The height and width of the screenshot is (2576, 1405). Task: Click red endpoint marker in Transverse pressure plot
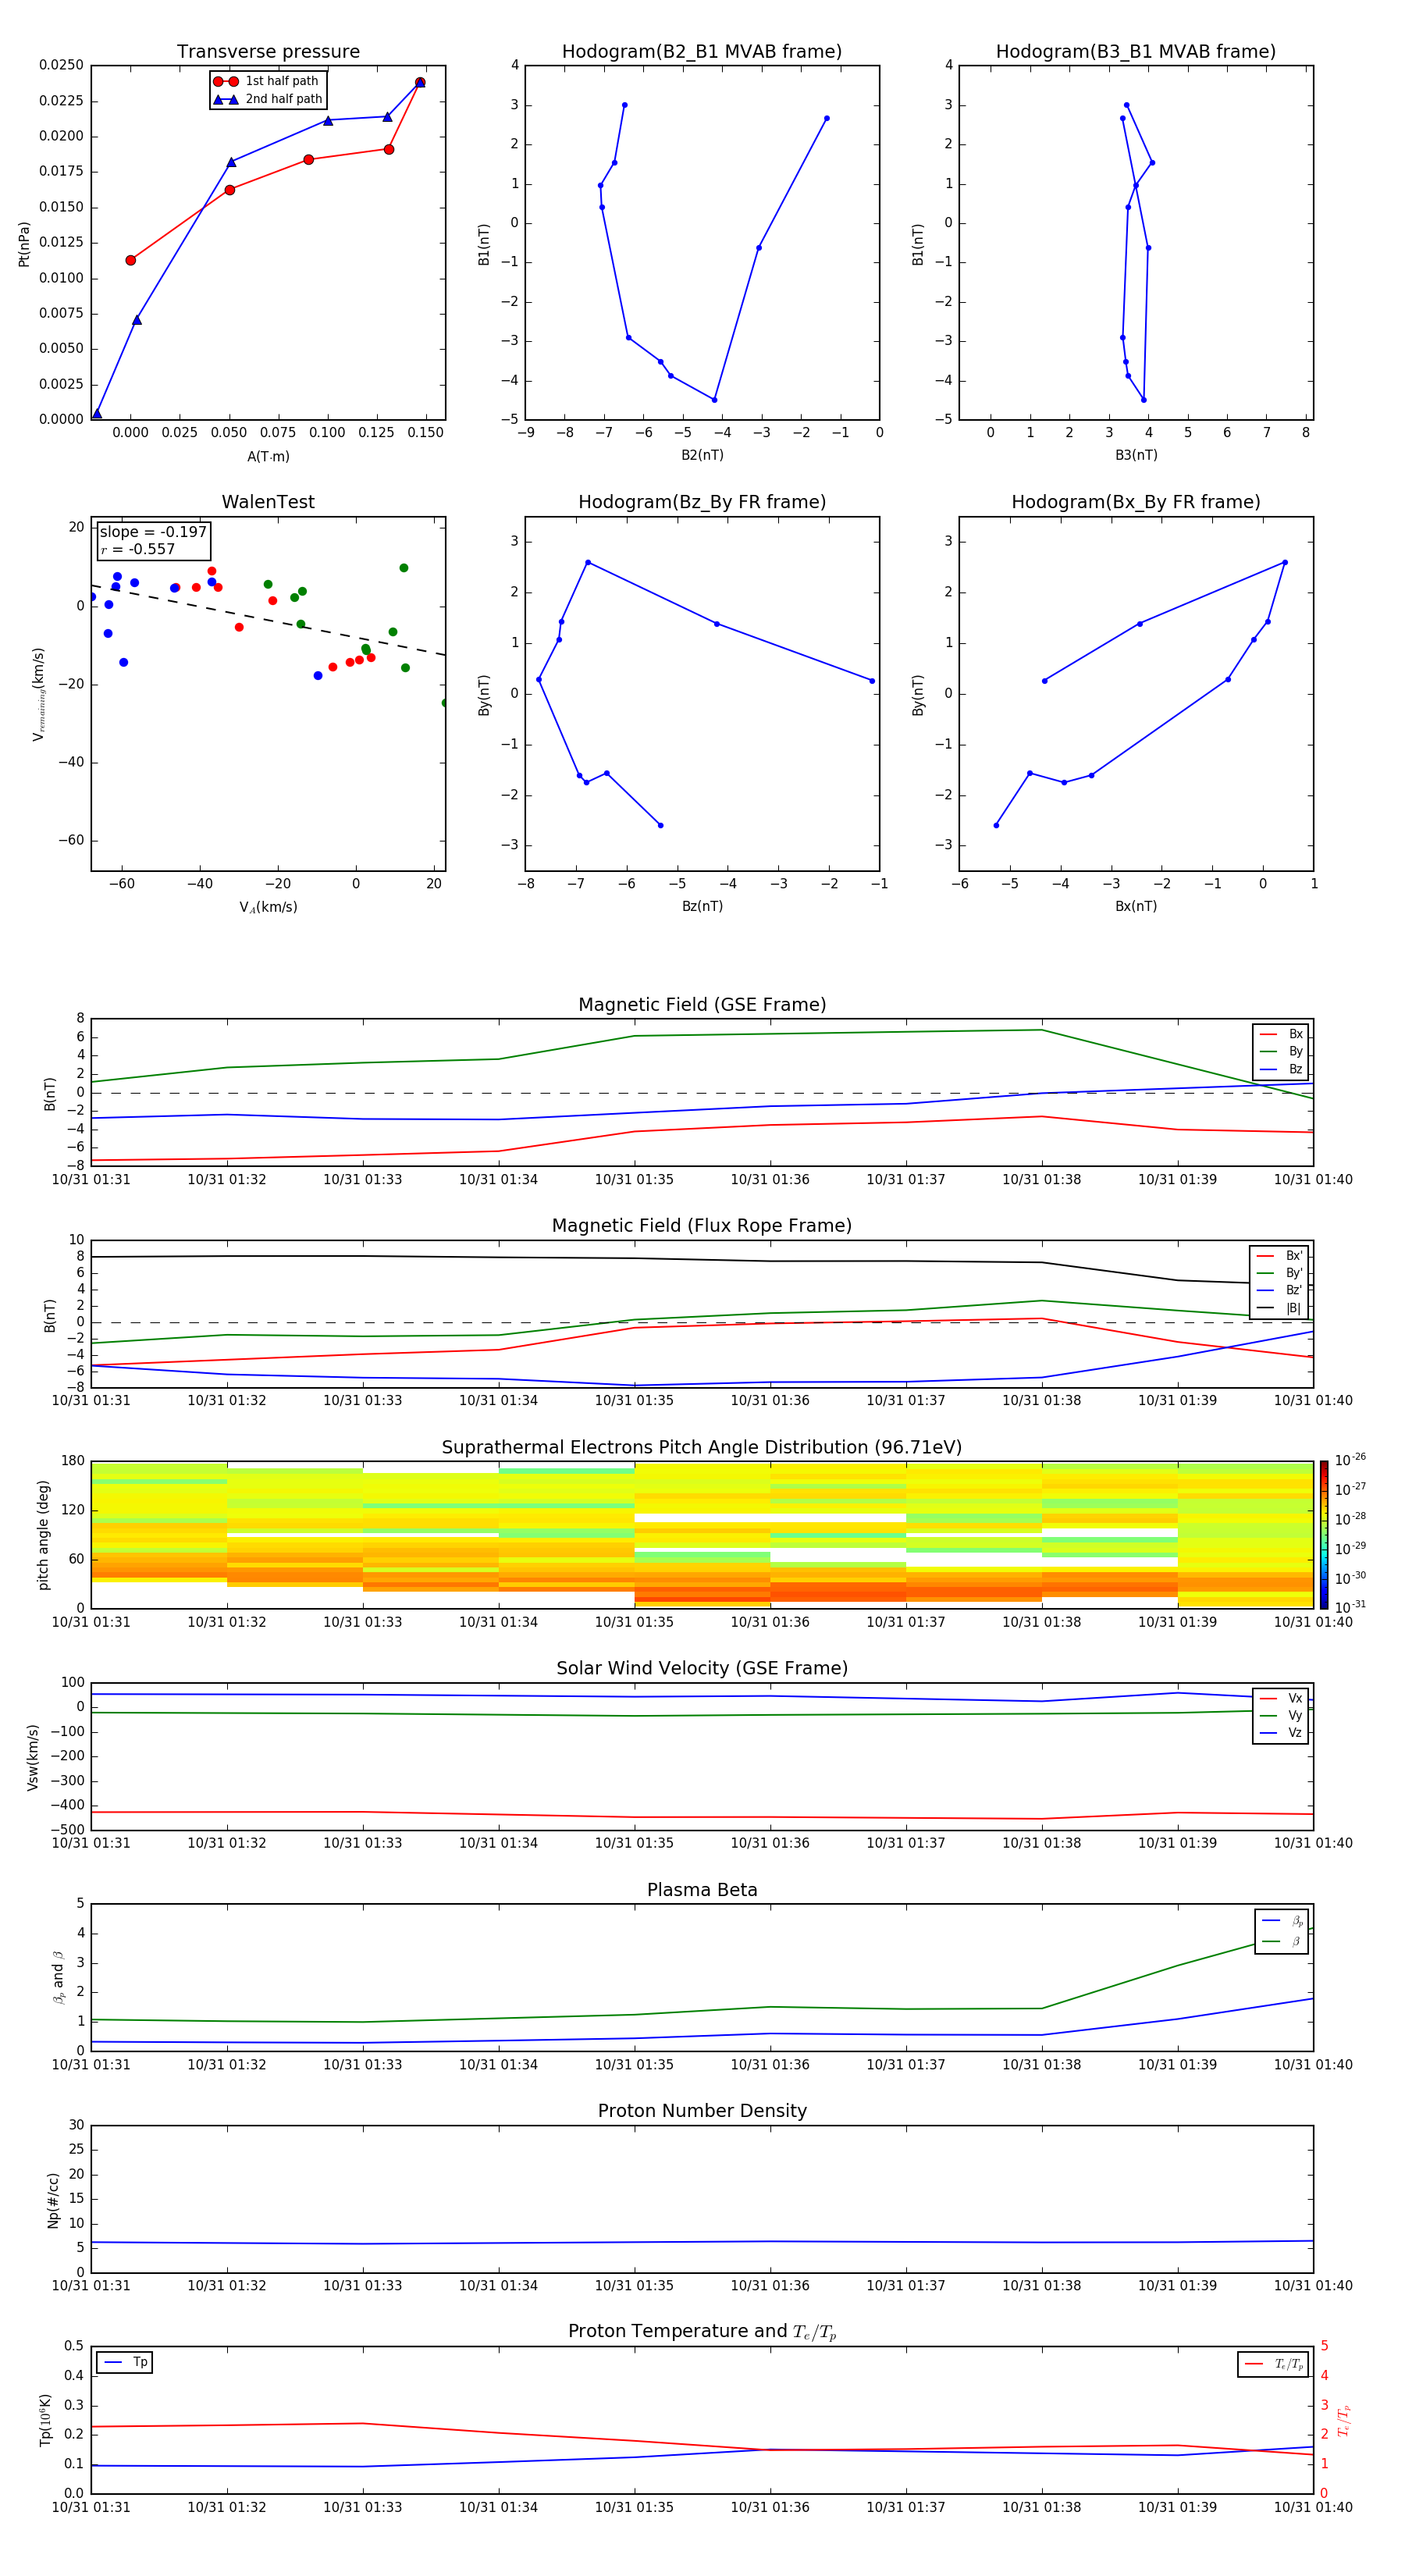pos(420,82)
